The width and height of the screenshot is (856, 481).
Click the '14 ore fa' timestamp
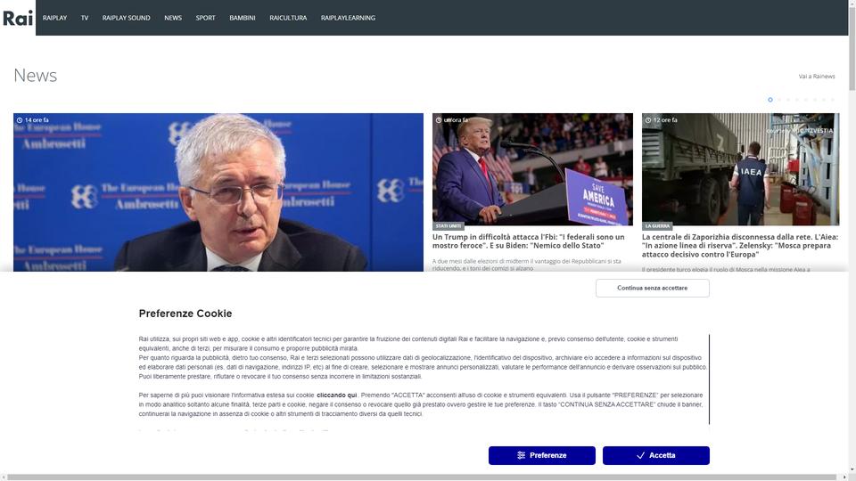click(x=37, y=120)
